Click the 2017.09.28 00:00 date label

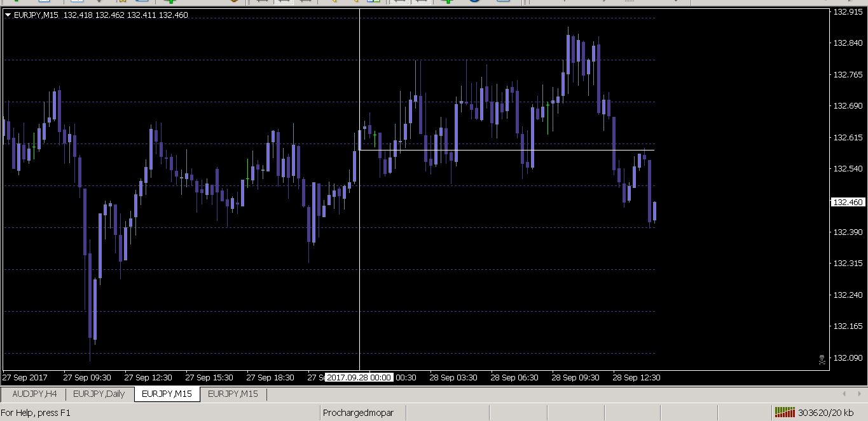(359, 377)
